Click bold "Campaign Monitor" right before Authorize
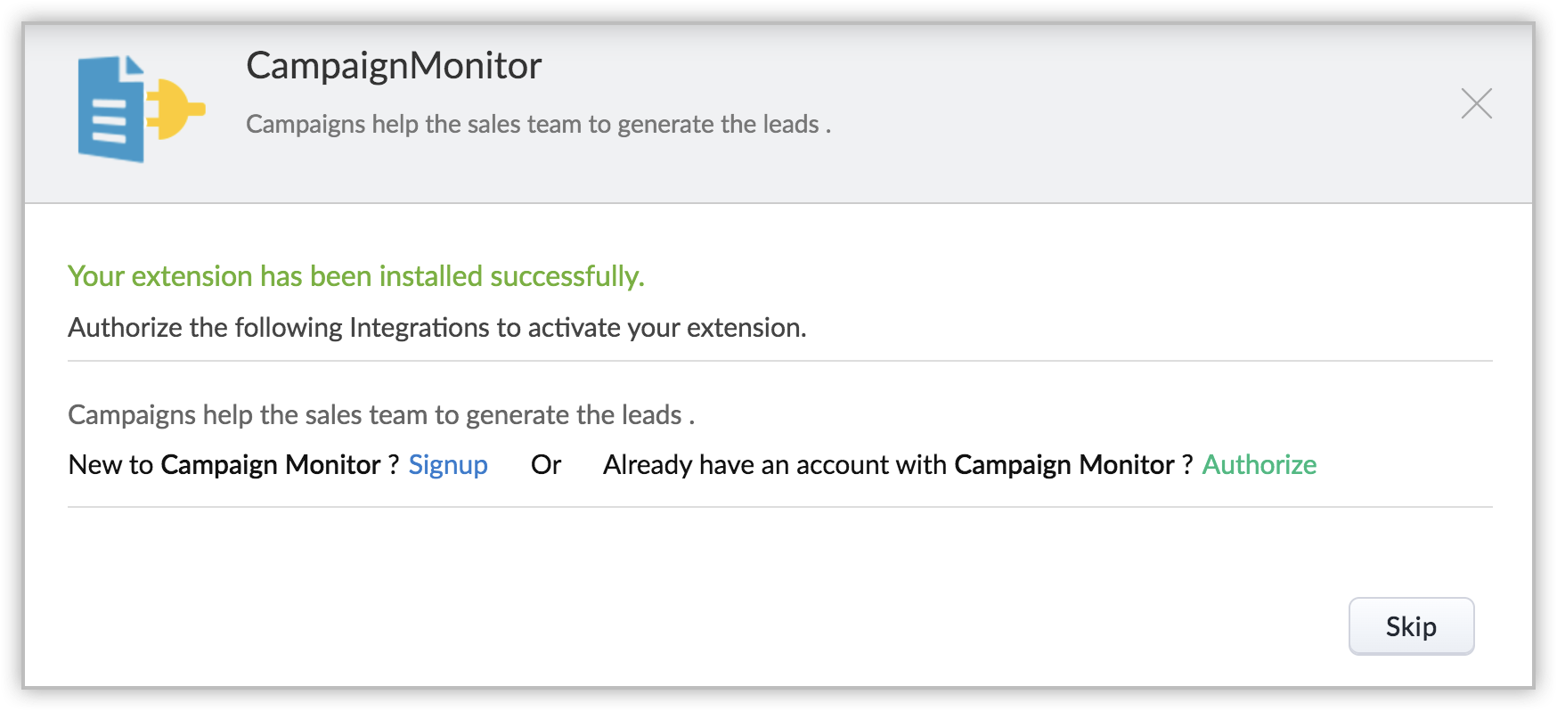This screenshot has height=711, width=1557. coord(1064,465)
